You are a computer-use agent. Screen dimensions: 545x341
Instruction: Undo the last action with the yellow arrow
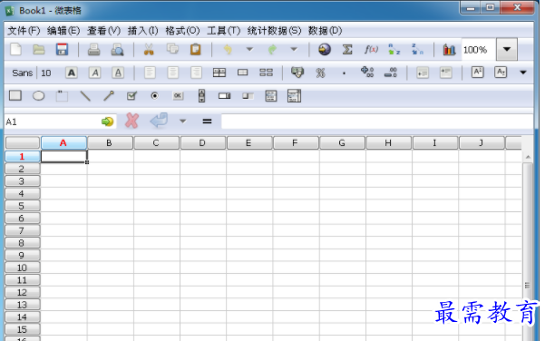point(228,49)
